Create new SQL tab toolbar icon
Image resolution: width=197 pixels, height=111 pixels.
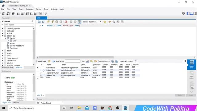pyautogui.click(x=4, y=13)
